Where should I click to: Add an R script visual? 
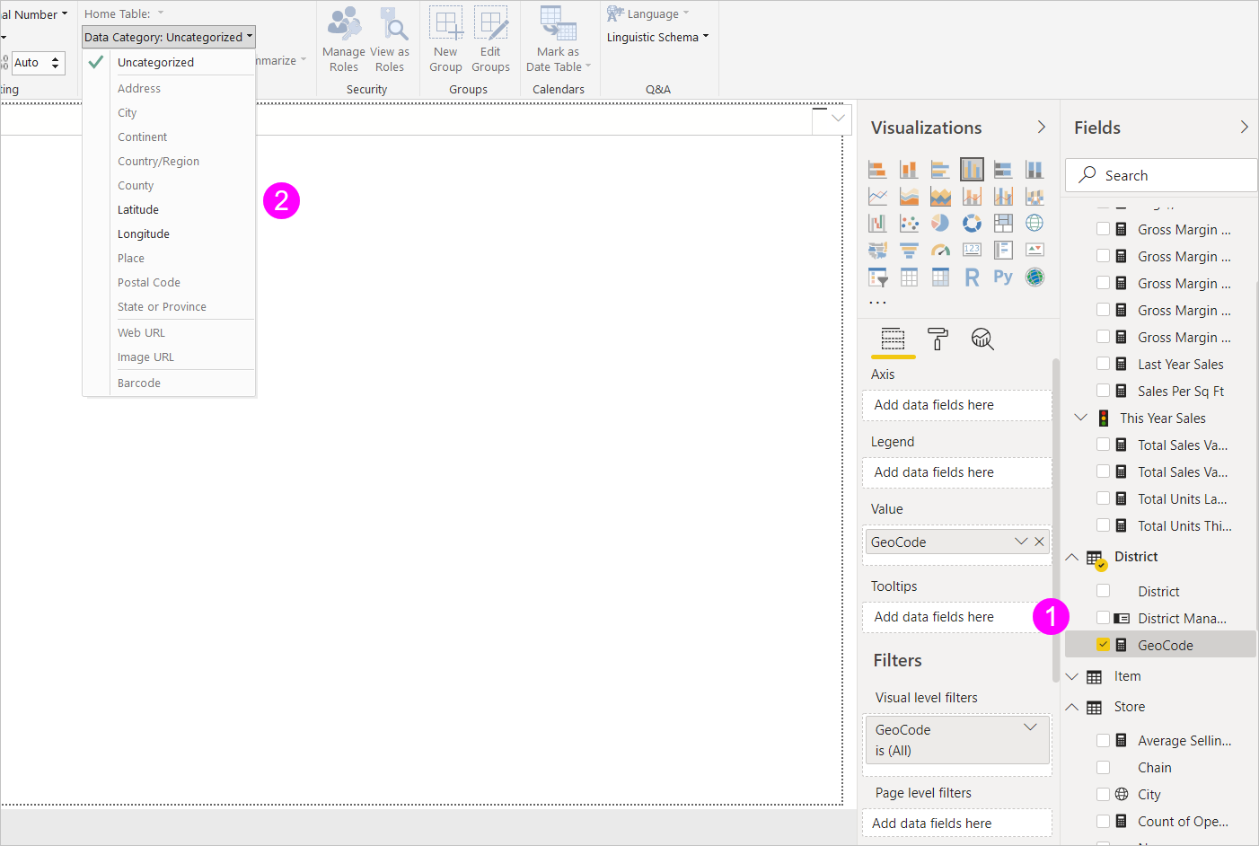coord(972,277)
